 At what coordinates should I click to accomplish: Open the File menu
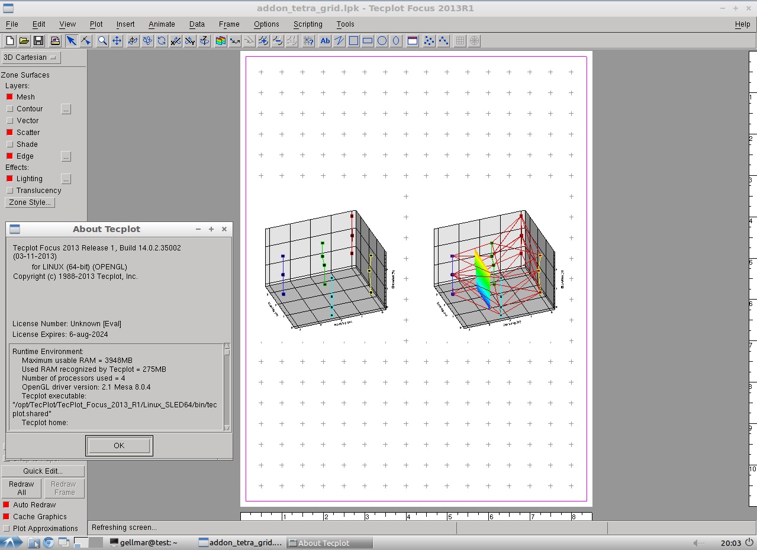12,24
